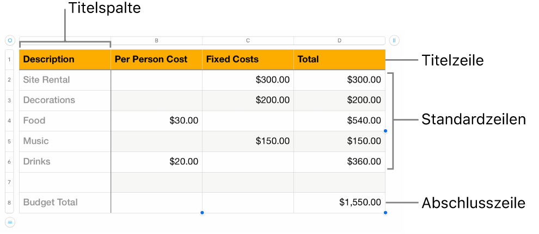This screenshot has width=539, height=234.
Task: Select column C header bar
Action: click(248, 40)
